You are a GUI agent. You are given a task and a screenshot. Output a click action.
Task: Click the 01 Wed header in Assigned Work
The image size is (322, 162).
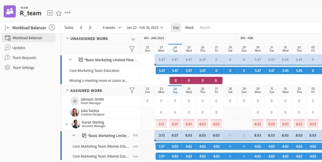coord(285,90)
